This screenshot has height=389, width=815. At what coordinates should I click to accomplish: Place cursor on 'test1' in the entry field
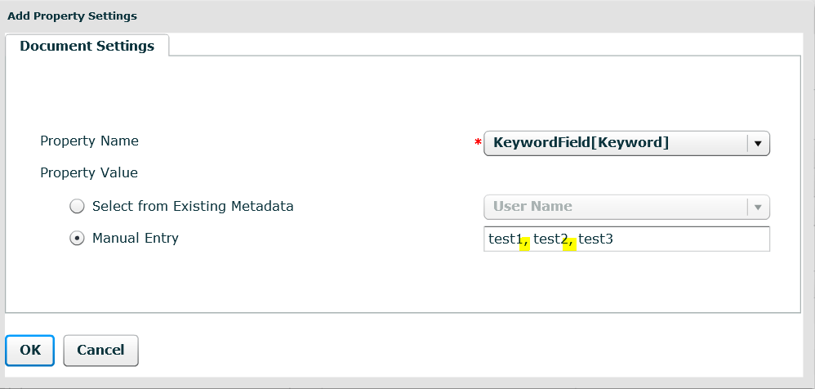(504, 239)
